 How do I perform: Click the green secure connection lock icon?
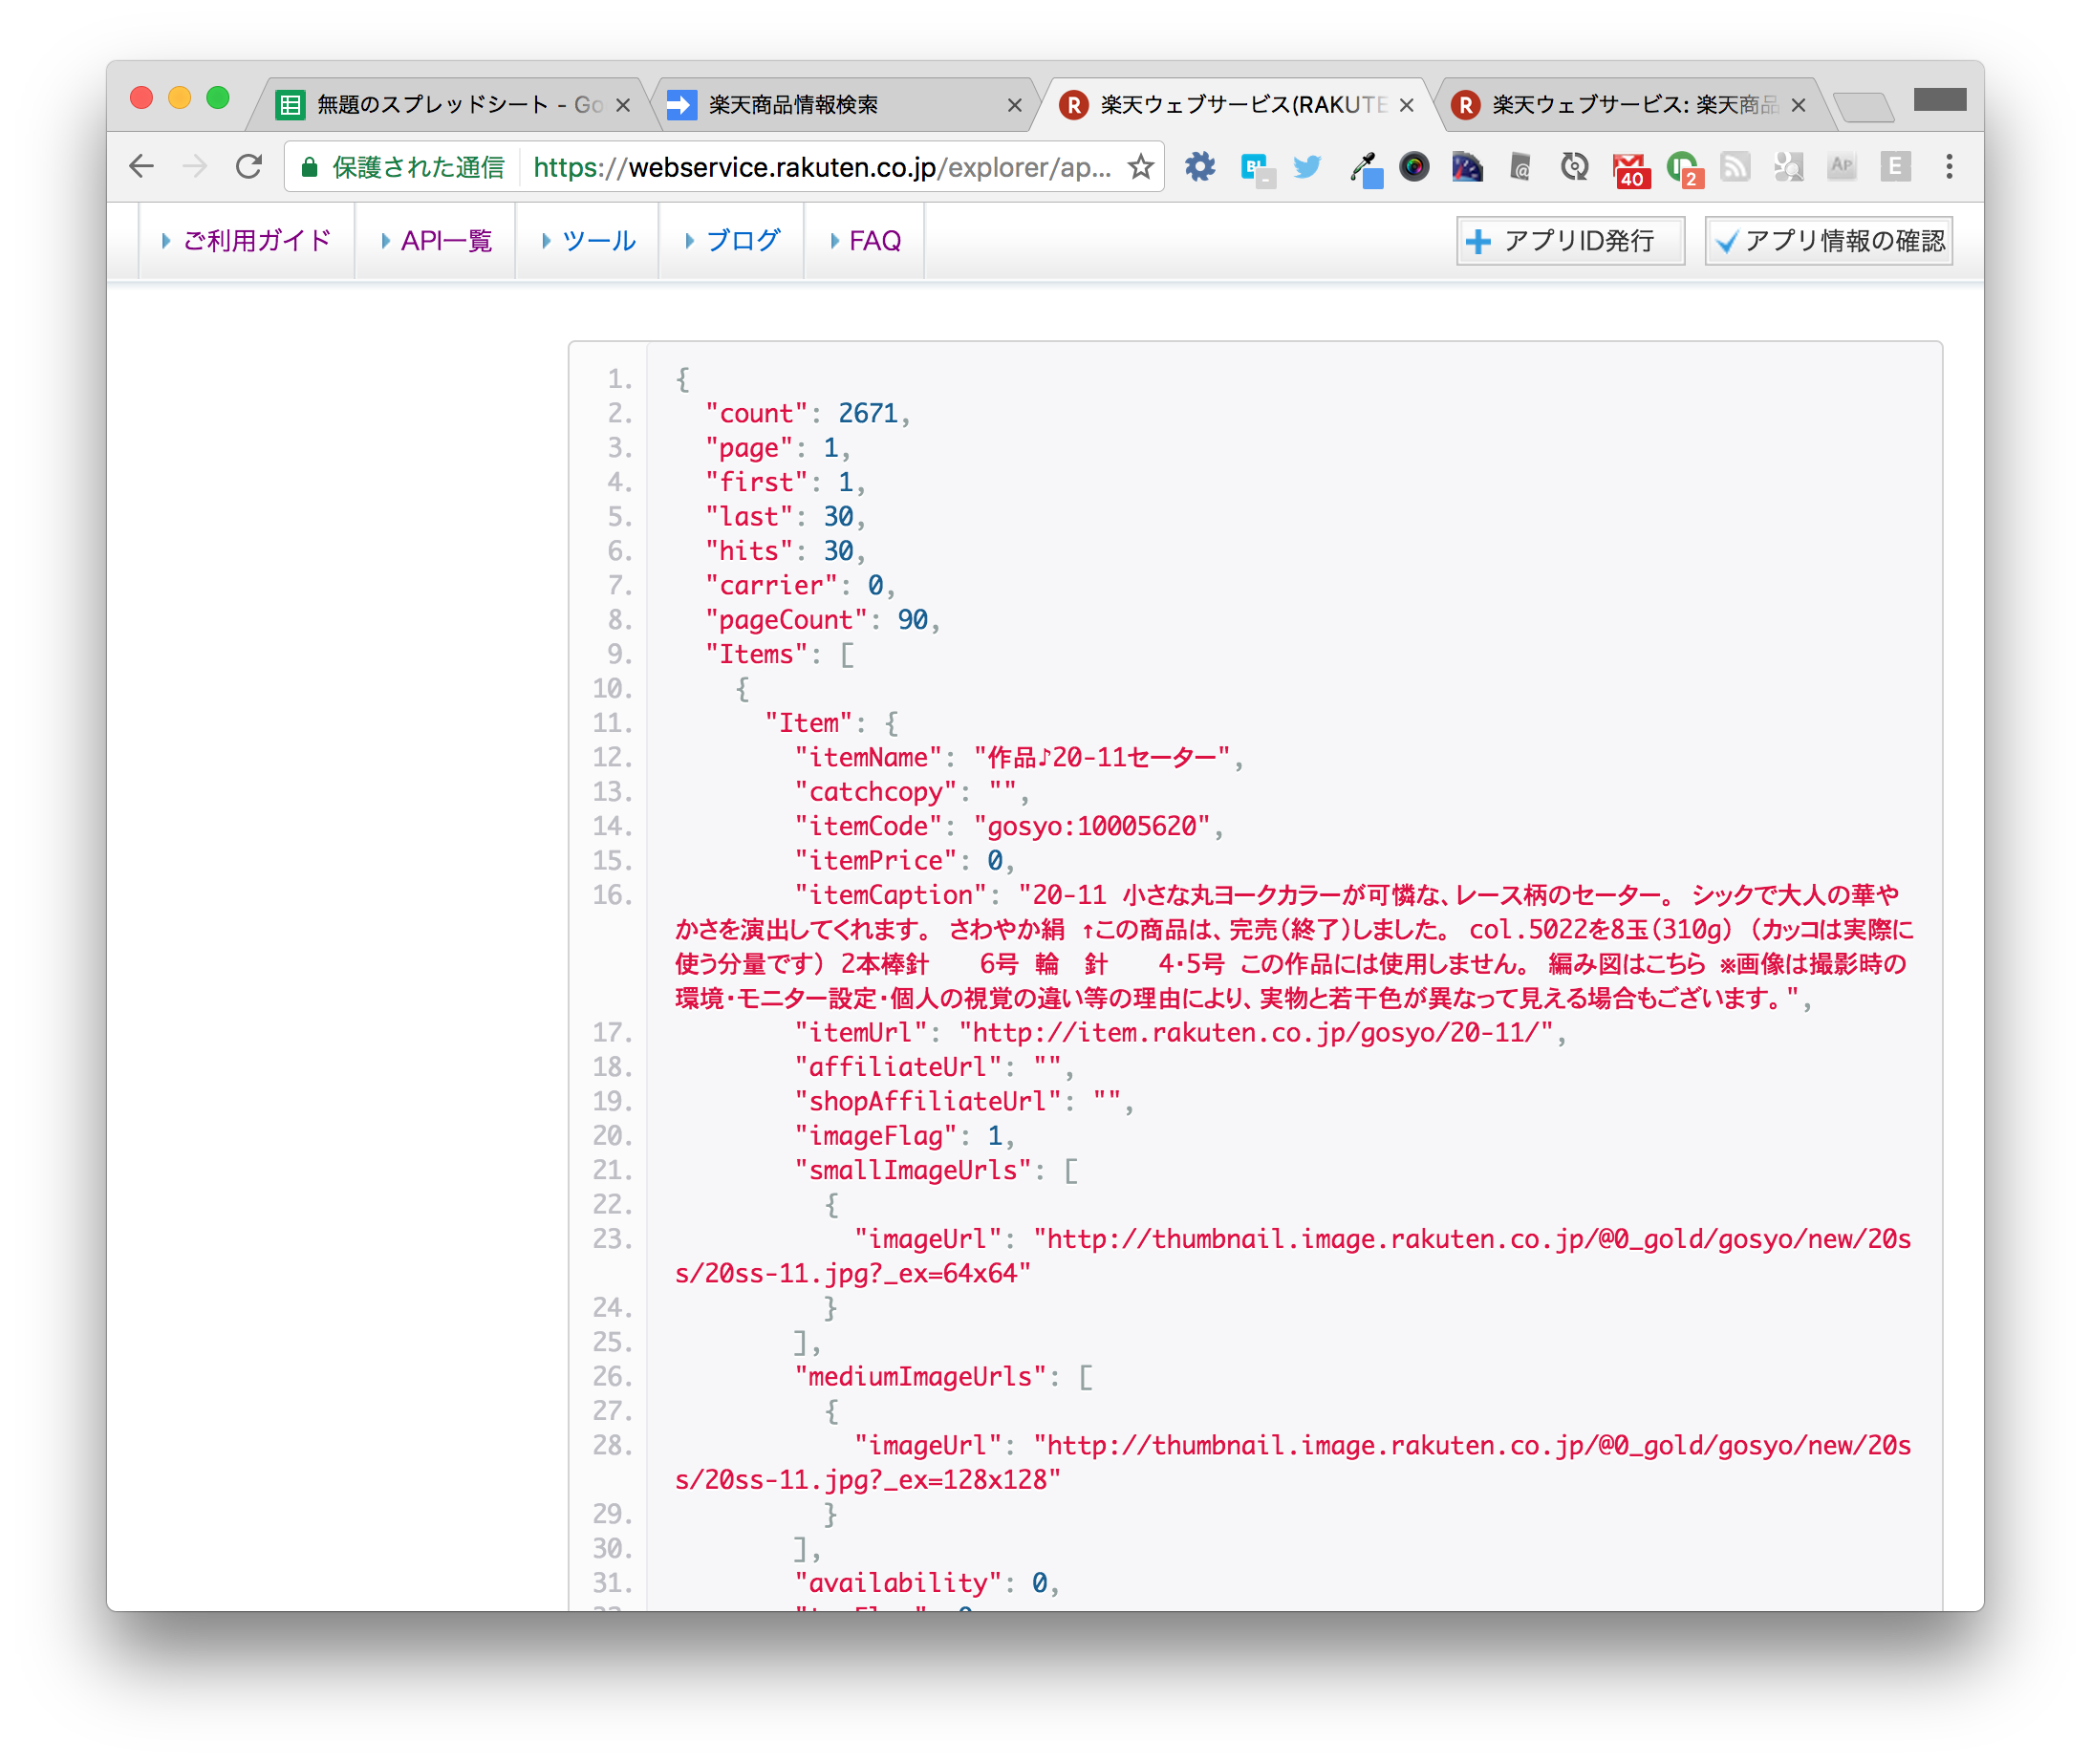(310, 167)
